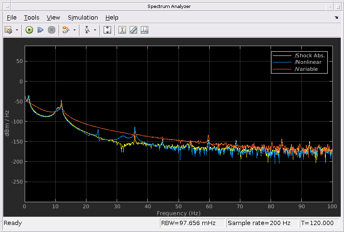
Task: Toggle peak finder measurement icon
Action: coord(144,30)
